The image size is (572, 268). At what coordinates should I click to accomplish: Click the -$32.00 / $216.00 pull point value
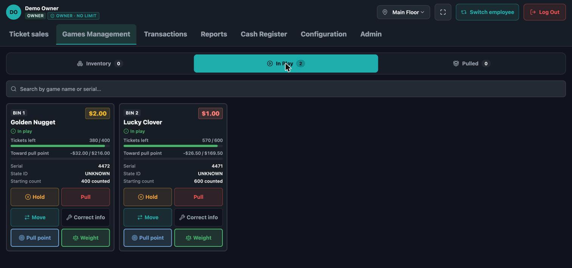click(90, 153)
